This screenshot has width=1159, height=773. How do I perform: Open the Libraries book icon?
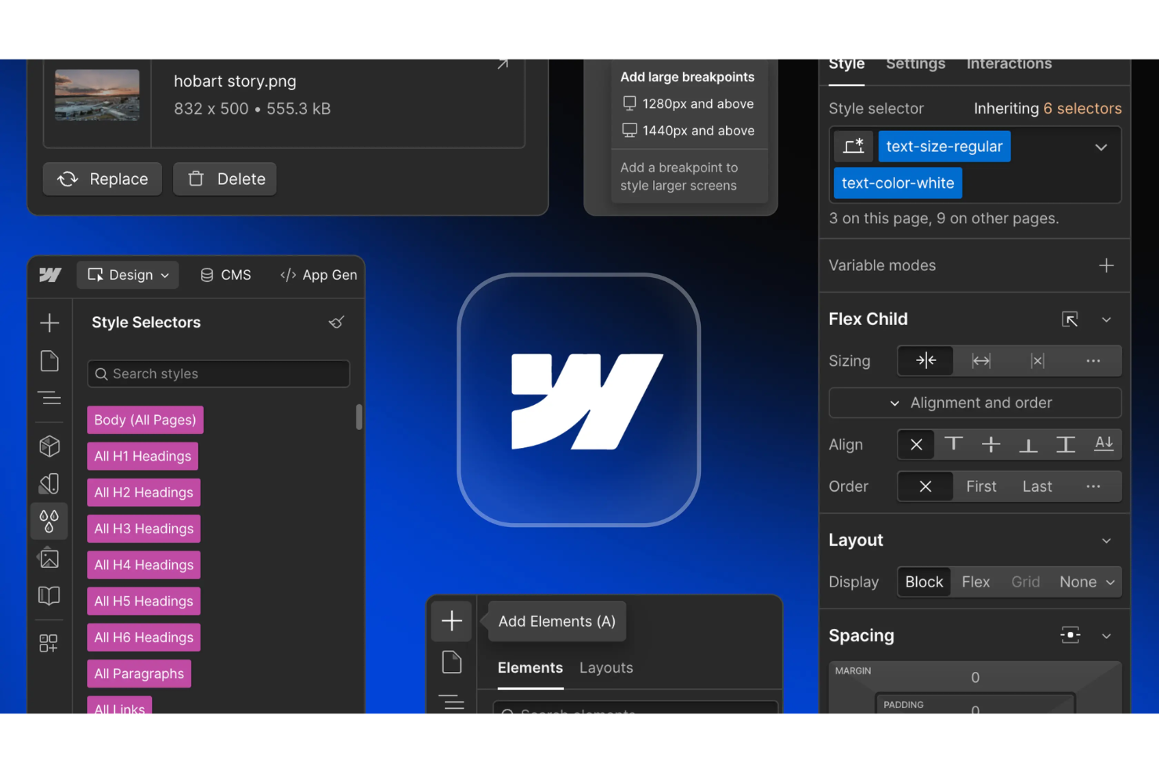click(x=49, y=596)
